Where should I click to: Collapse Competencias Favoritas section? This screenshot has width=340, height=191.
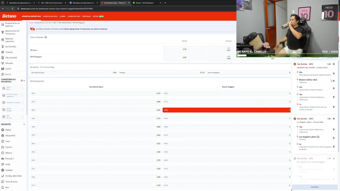(24, 80)
